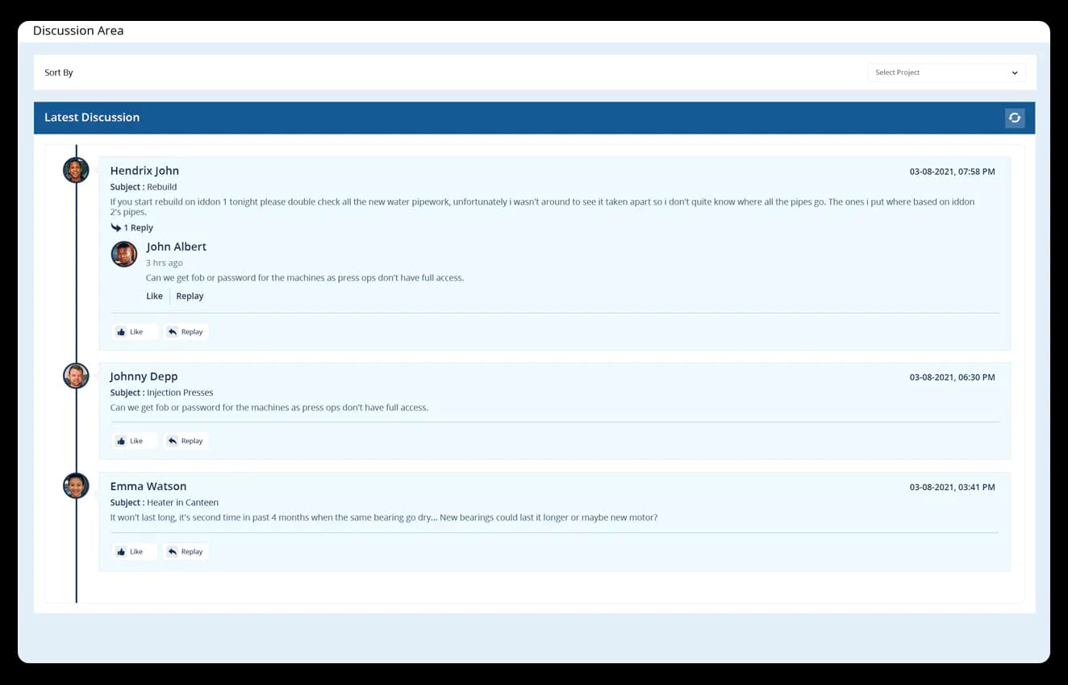Click Johnny Depp's profile avatar
Viewport: 1068px width, 685px height.
click(x=76, y=376)
